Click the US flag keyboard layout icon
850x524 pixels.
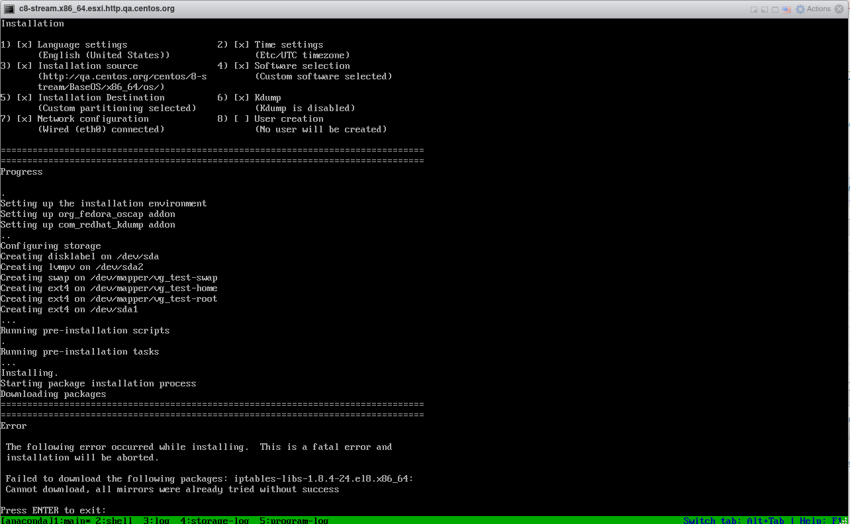787,9
